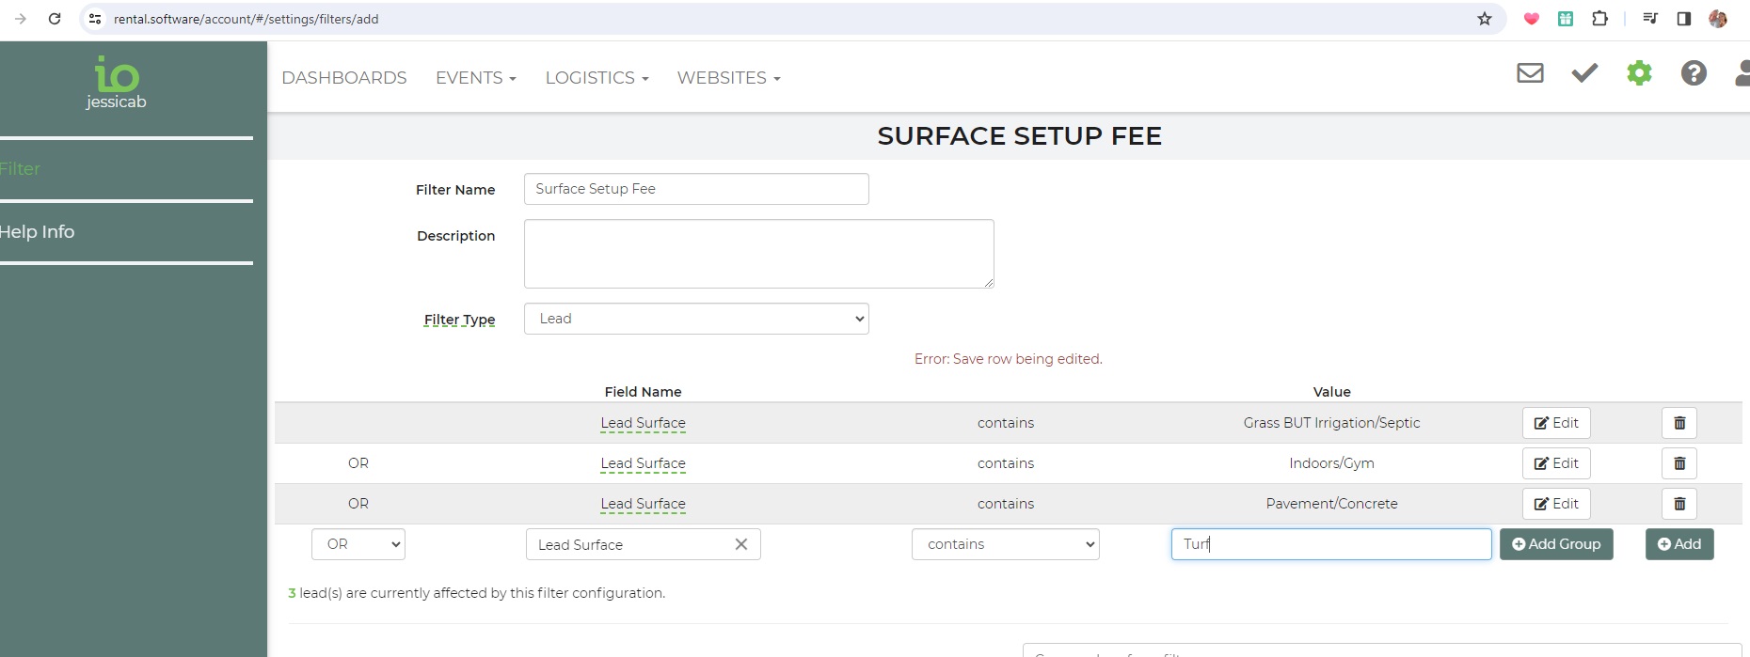
Task: Click the Add Group button
Action: [x=1556, y=544]
